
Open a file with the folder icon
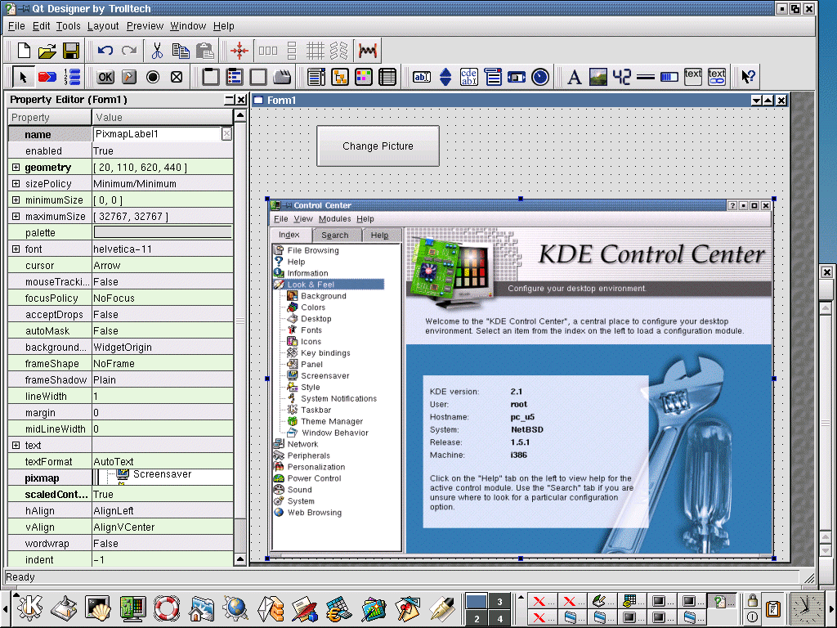click(x=47, y=51)
